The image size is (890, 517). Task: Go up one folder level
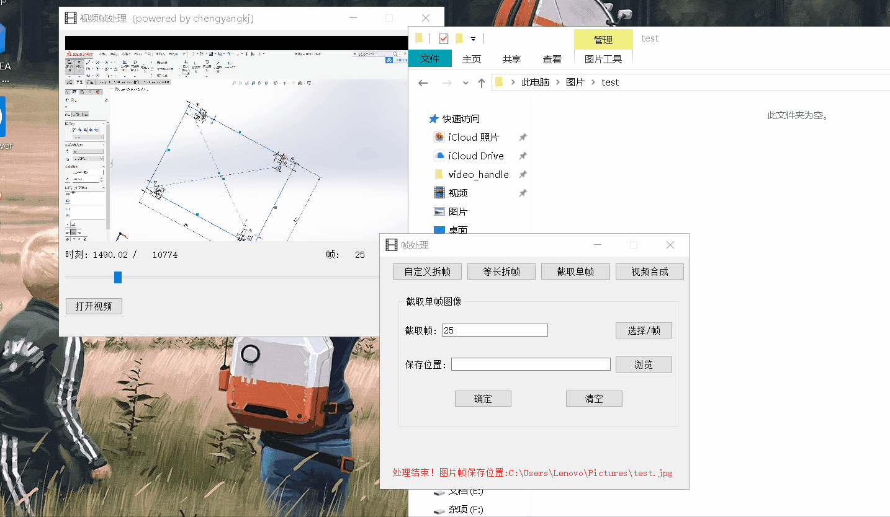pyautogui.click(x=481, y=82)
